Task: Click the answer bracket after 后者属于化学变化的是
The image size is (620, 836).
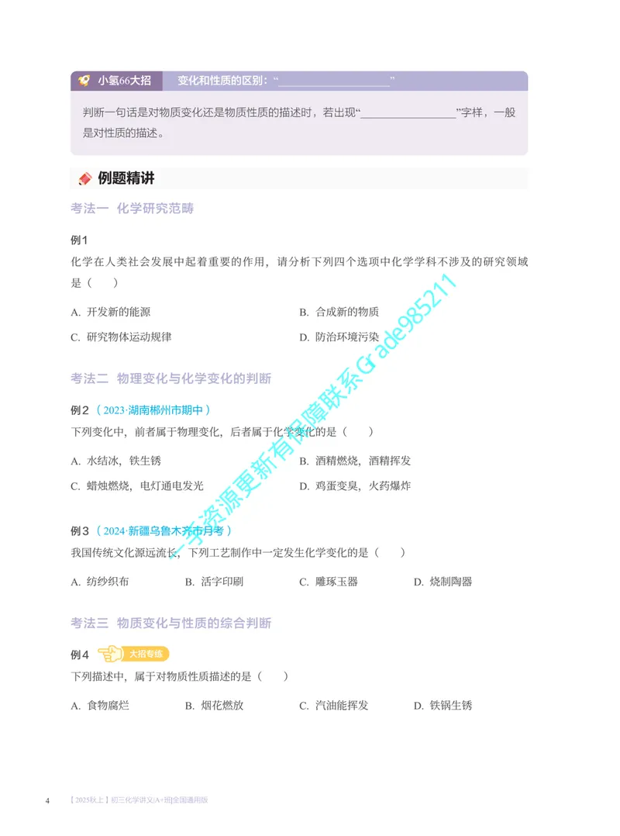Action: pyautogui.click(x=358, y=432)
